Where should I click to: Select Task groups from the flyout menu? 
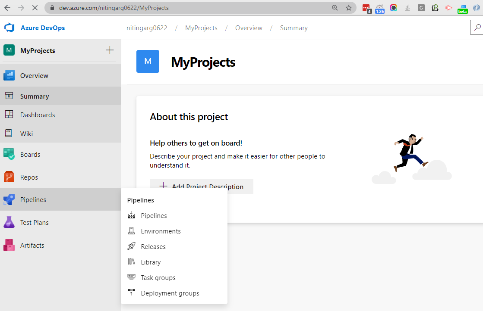(158, 277)
